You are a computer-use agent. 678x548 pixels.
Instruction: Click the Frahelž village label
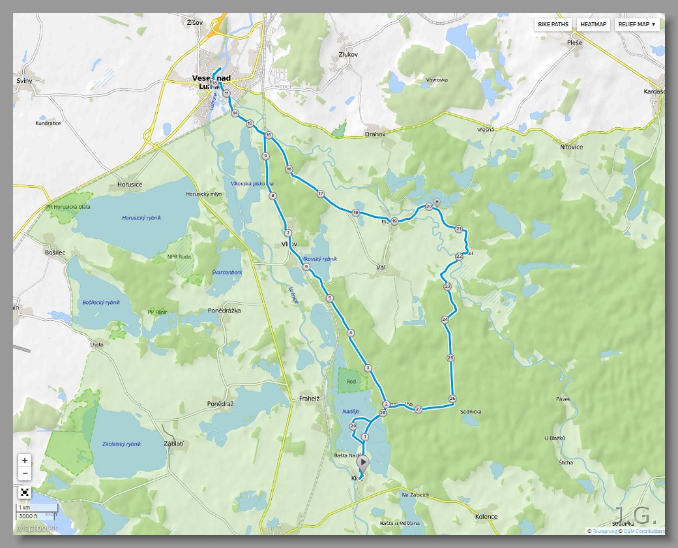pos(309,398)
